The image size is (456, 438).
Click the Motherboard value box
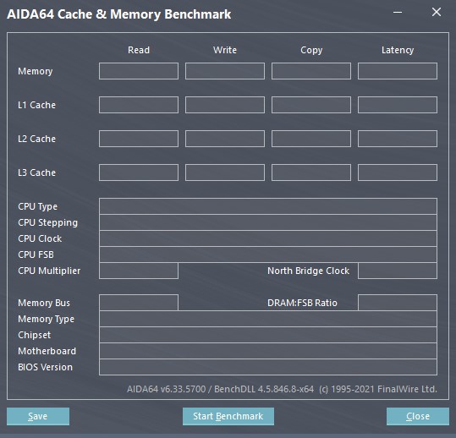[x=268, y=351]
